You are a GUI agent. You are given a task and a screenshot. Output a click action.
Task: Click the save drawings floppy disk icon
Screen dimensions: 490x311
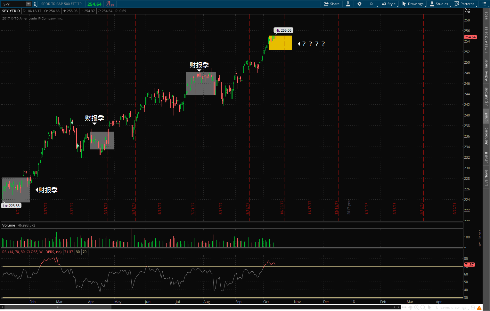(x=473, y=307)
